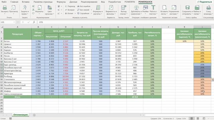The height and width of the screenshot is (120, 214).
Task: Open the Работа с текстом icon
Action: (153, 8)
